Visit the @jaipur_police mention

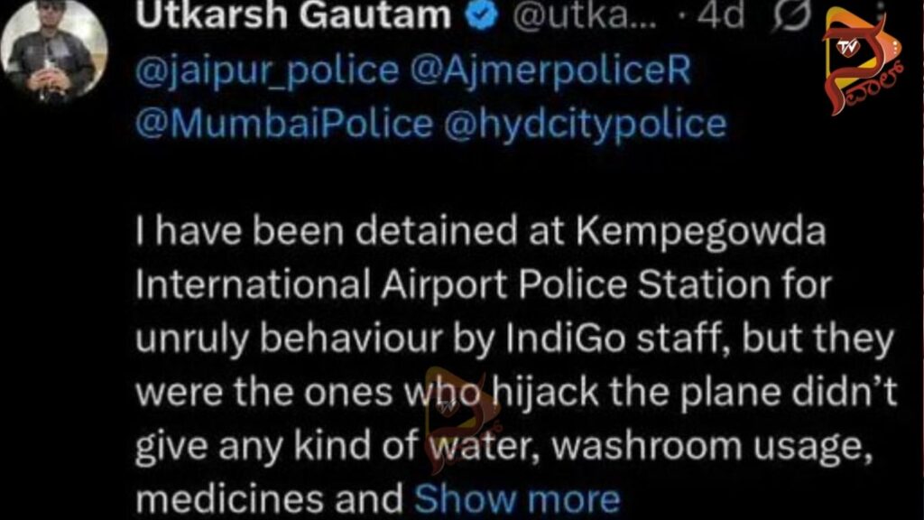[x=267, y=70]
